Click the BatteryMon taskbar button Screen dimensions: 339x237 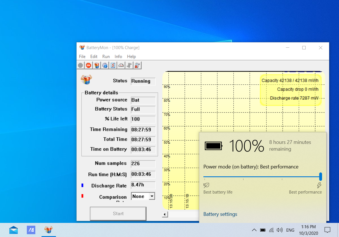pyautogui.click(x=49, y=230)
